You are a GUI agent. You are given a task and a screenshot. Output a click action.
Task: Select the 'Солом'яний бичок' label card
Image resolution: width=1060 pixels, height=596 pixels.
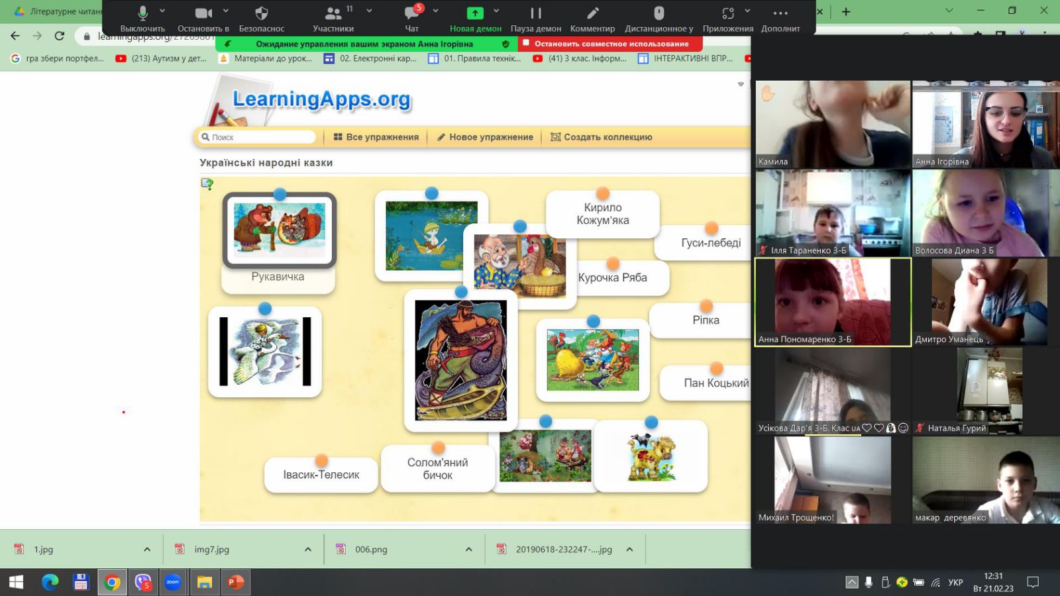[x=438, y=468]
